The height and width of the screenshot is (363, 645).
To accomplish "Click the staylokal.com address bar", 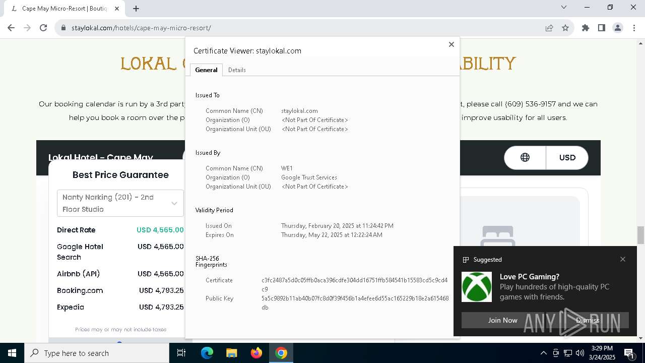I will pyautogui.click(x=302, y=28).
